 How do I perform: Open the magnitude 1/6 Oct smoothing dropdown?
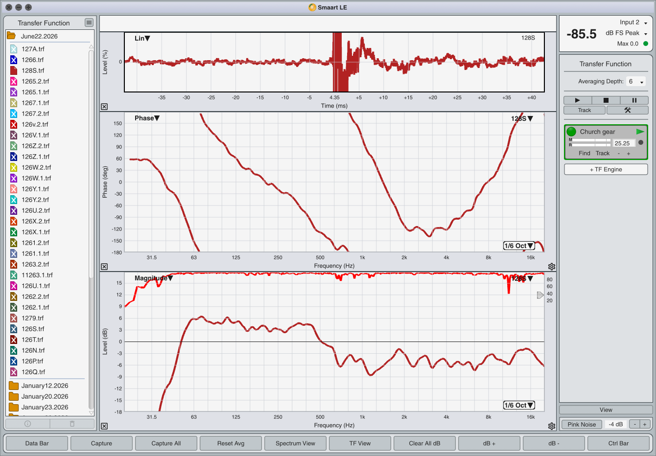pyautogui.click(x=519, y=405)
